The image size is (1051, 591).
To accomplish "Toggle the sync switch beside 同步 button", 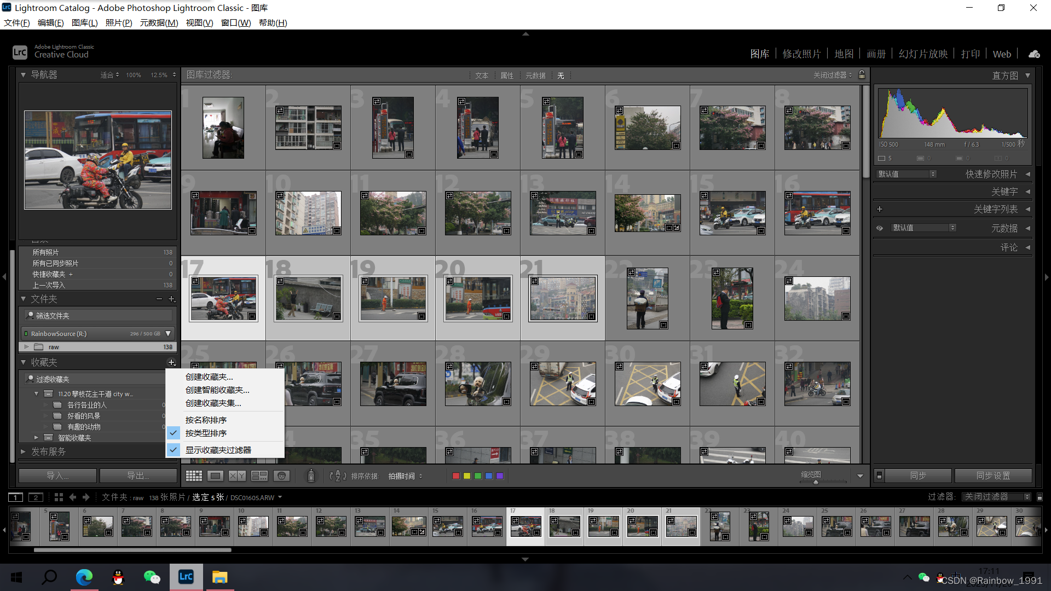I will click(879, 476).
